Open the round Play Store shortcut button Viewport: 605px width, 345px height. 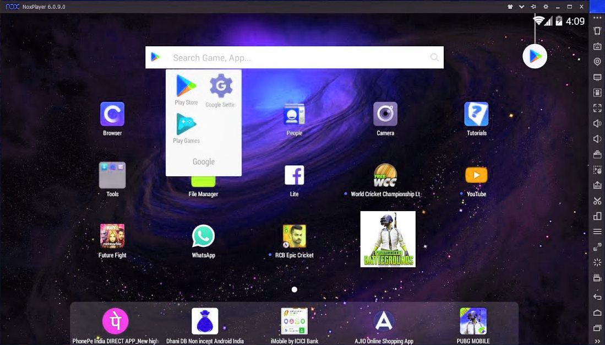pos(535,56)
